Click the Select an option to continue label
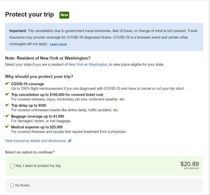 click(30, 152)
